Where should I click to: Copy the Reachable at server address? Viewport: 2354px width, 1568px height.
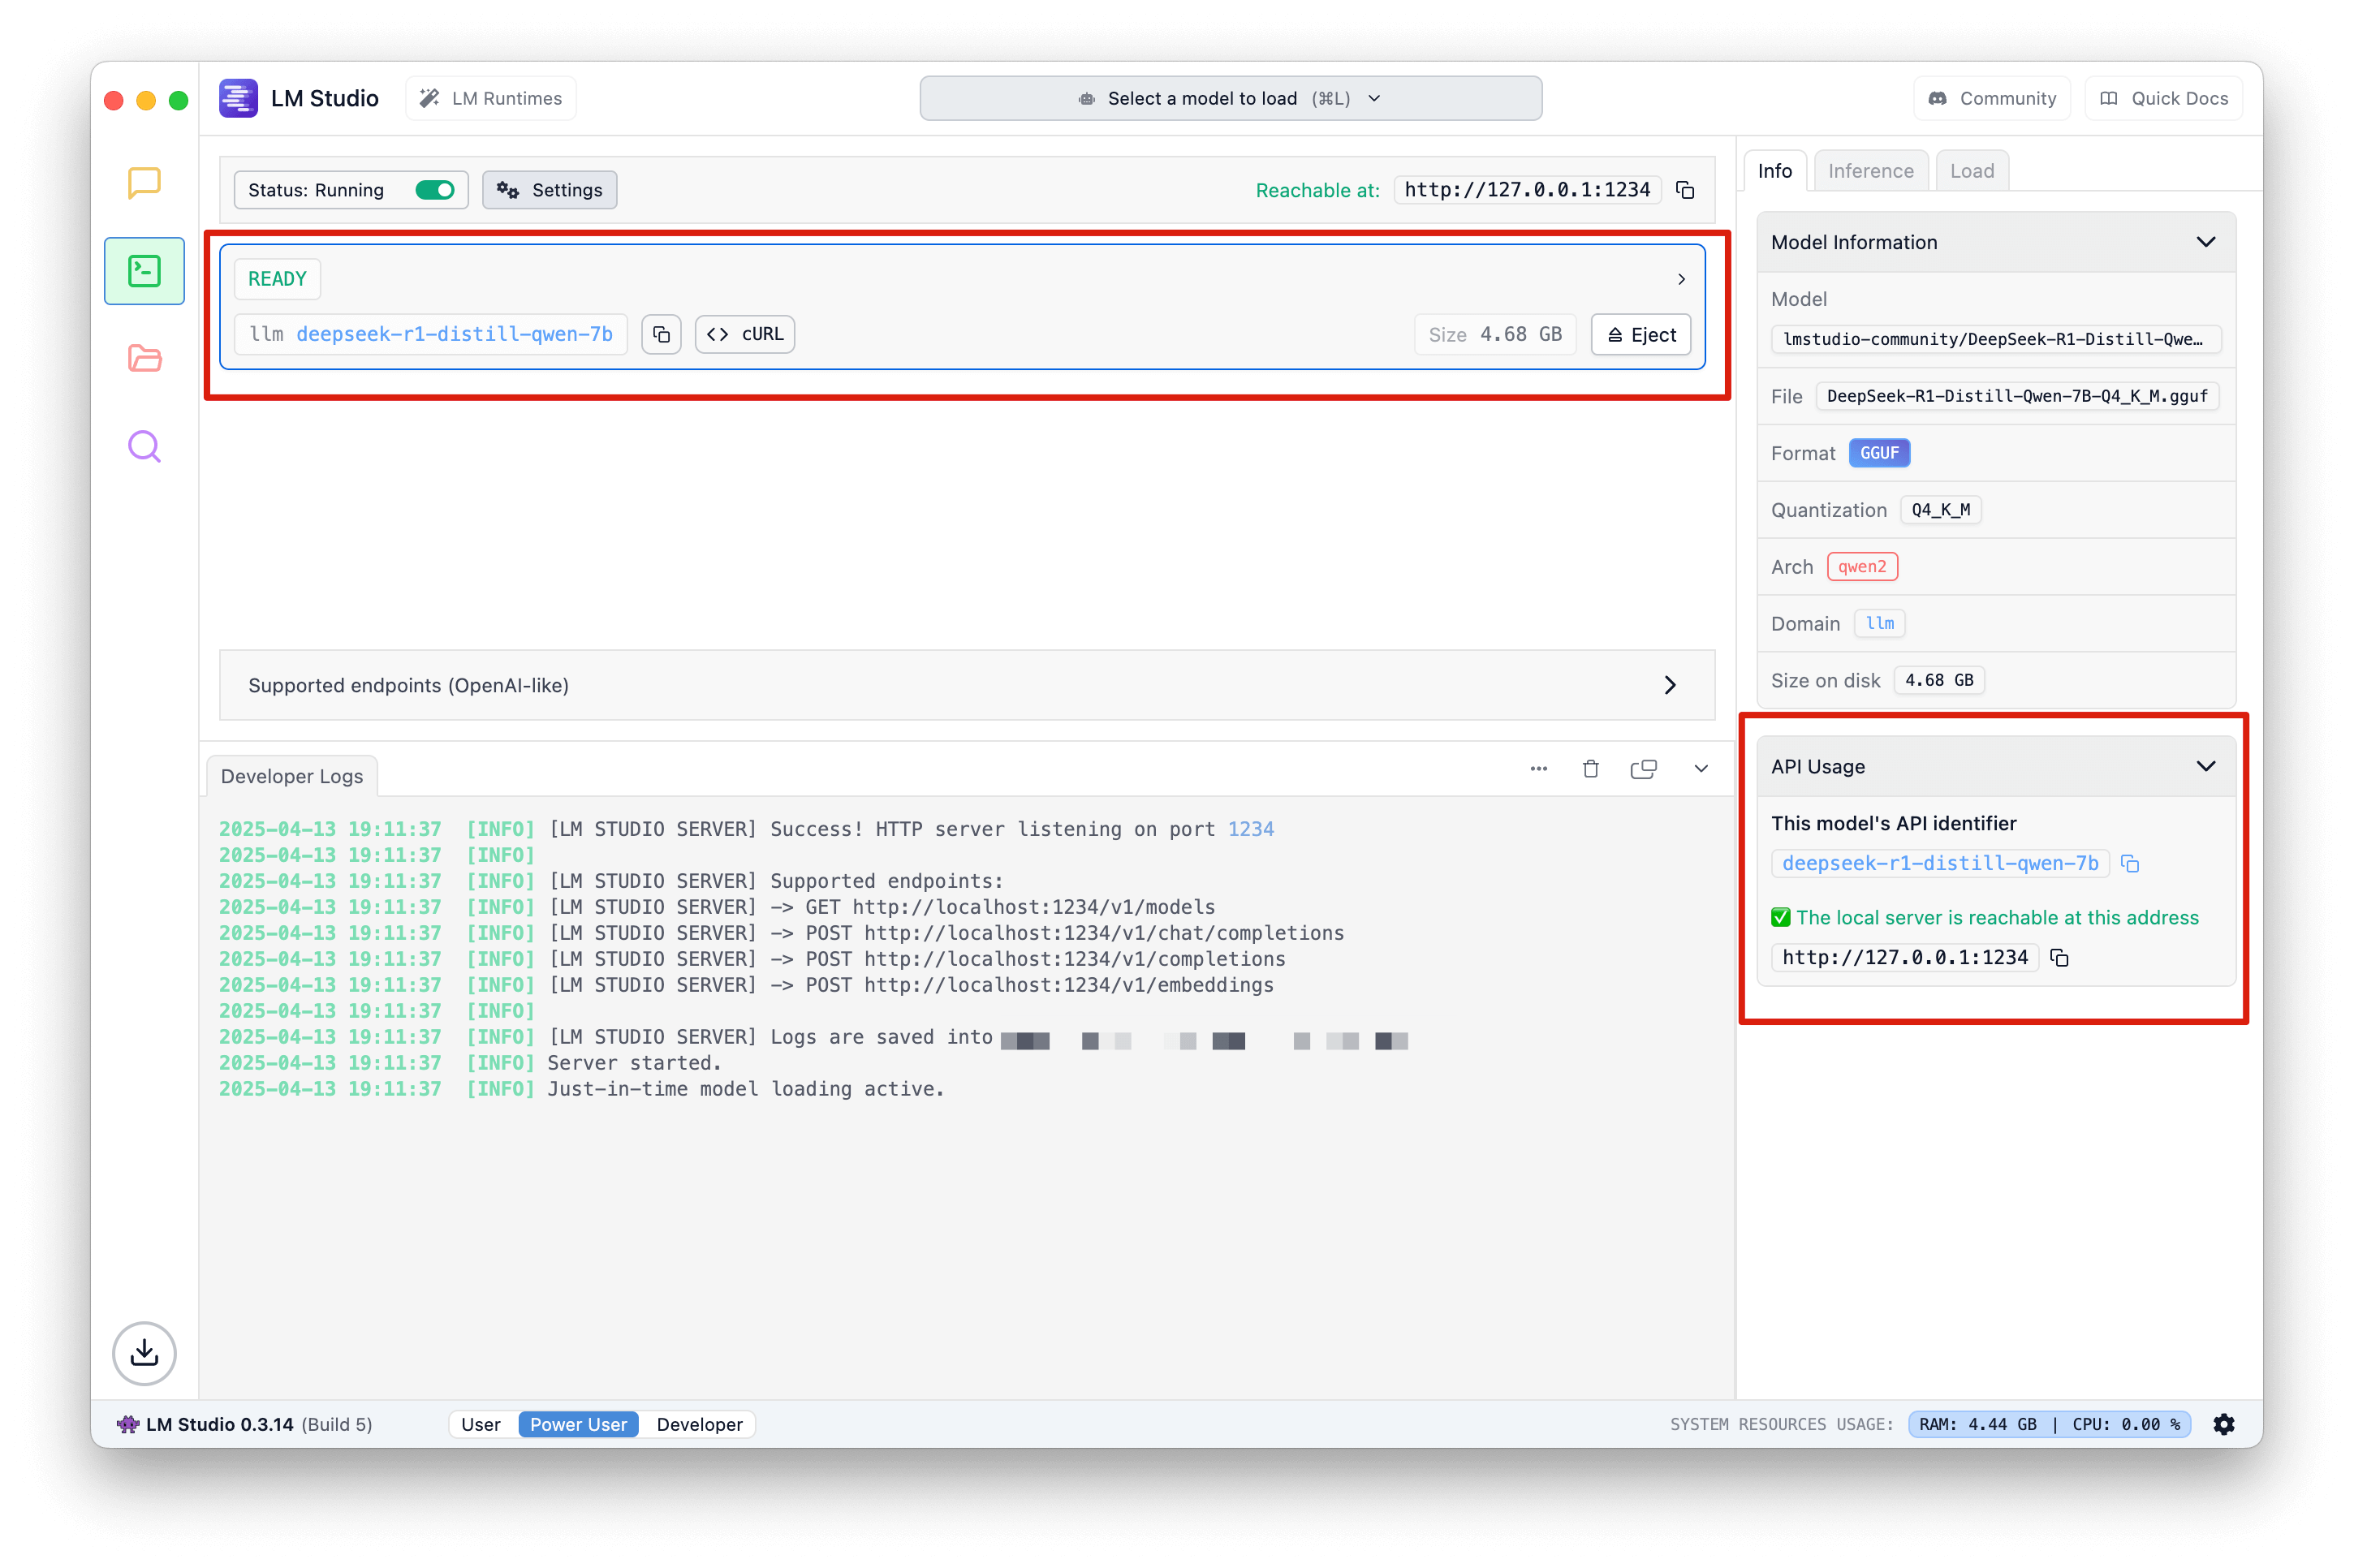1685,190
